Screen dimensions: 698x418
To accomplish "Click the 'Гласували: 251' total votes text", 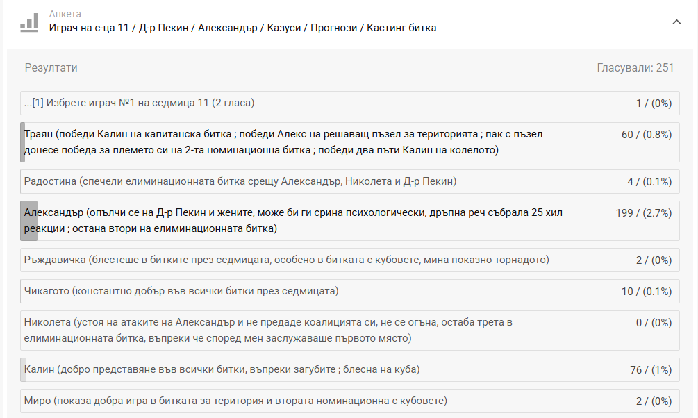I will tap(635, 67).
